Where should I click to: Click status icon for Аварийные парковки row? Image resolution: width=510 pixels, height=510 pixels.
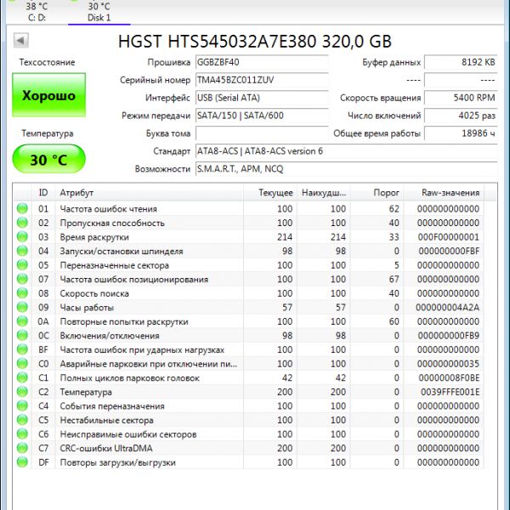click(22, 364)
